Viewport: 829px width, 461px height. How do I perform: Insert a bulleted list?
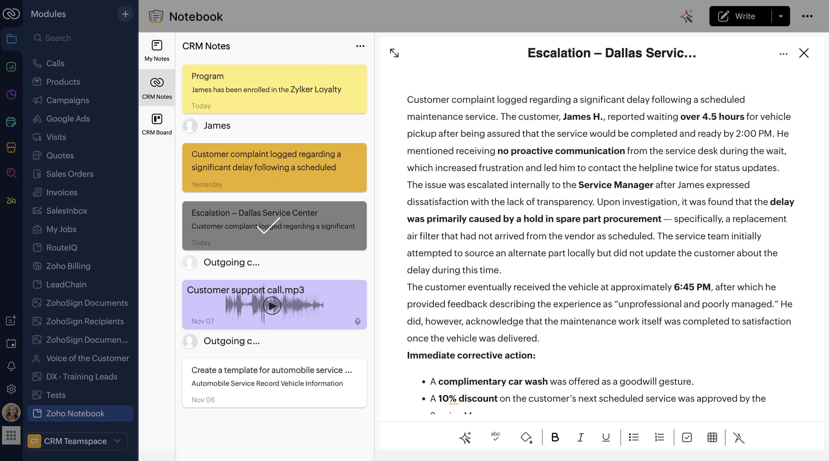[633, 438]
